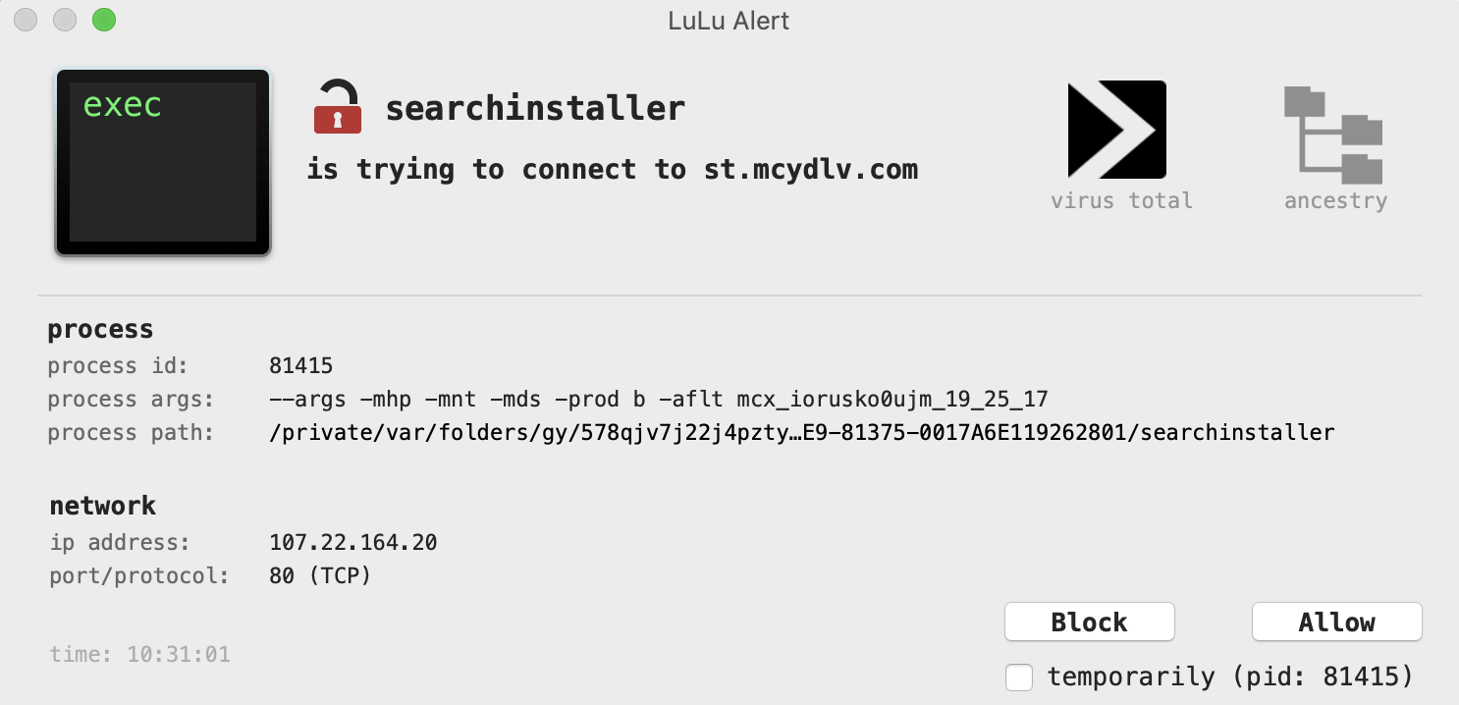Click the green zoom window button

(103, 20)
